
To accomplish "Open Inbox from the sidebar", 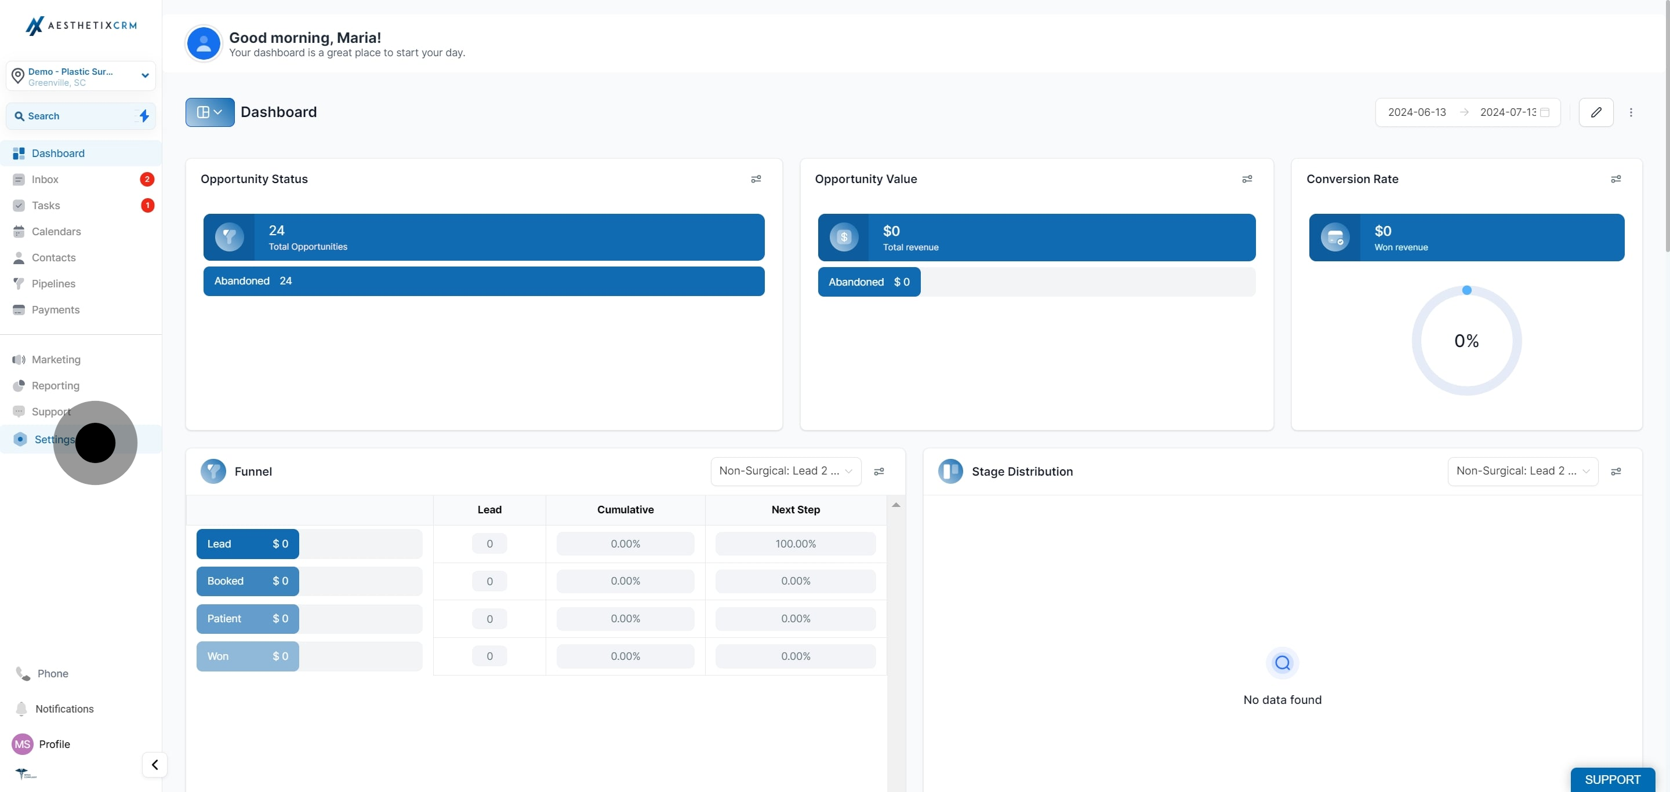I will tap(45, 180).
